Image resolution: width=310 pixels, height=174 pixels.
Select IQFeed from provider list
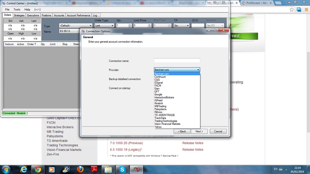point(177,100)
